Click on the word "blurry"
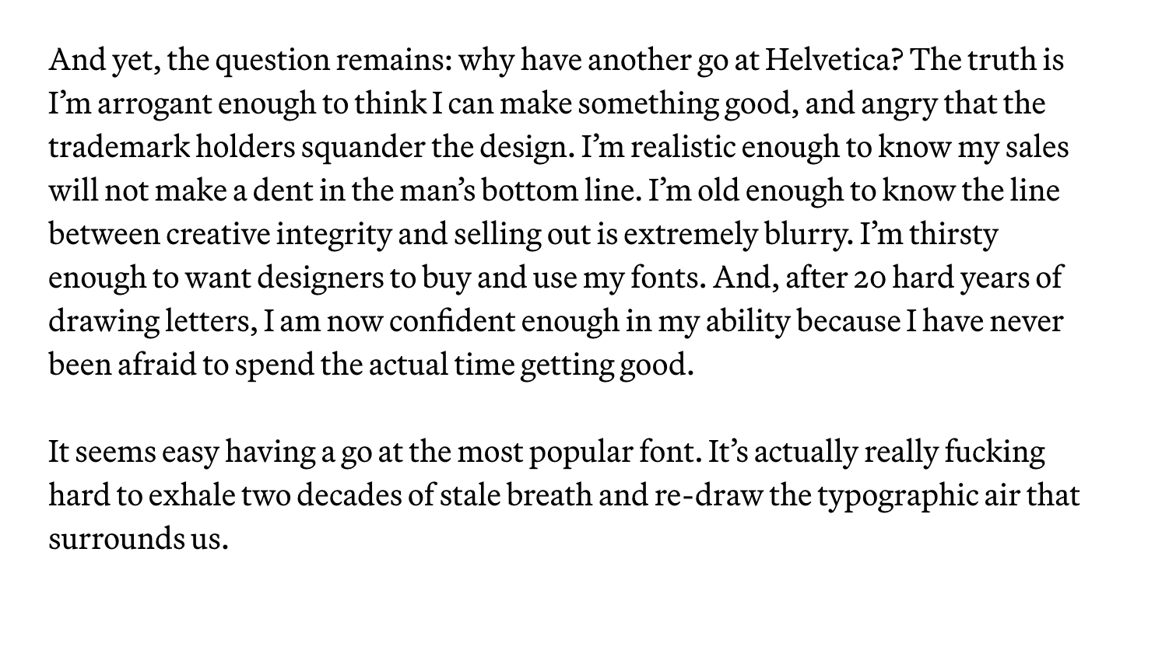This screenshot has width=1155, height=650. [x=806, y=234]
